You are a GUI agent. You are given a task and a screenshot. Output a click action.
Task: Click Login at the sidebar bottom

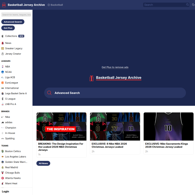[6, 191]
